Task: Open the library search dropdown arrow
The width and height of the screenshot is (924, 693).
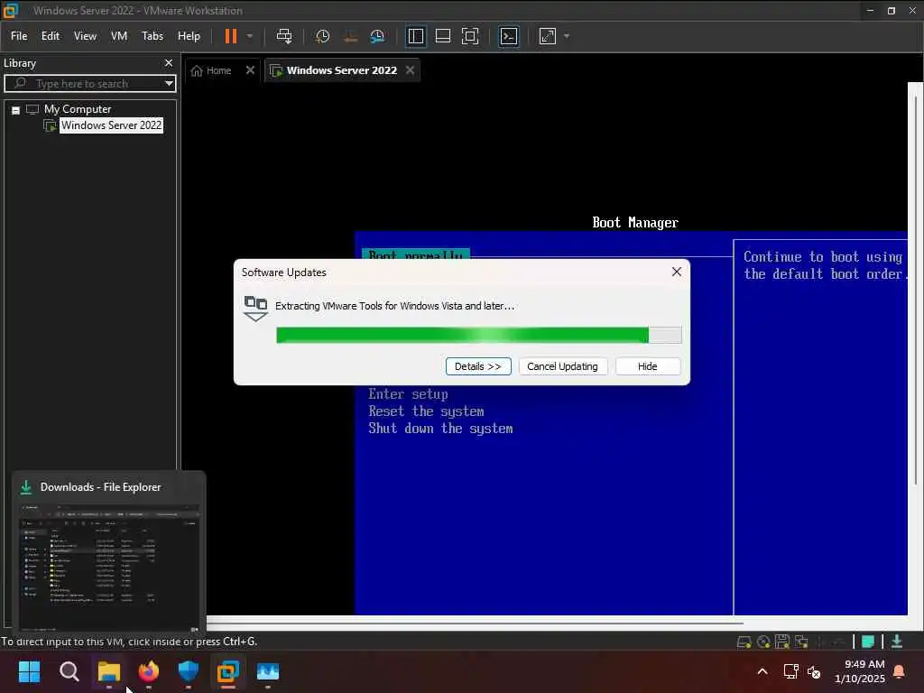Action: 169,84
